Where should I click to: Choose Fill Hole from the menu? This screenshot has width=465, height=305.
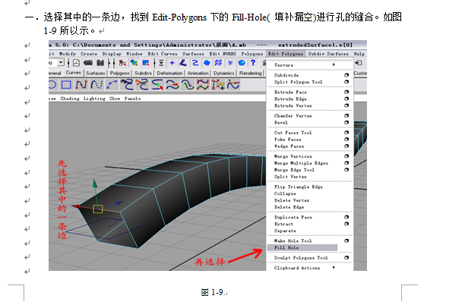coord(302,247)
